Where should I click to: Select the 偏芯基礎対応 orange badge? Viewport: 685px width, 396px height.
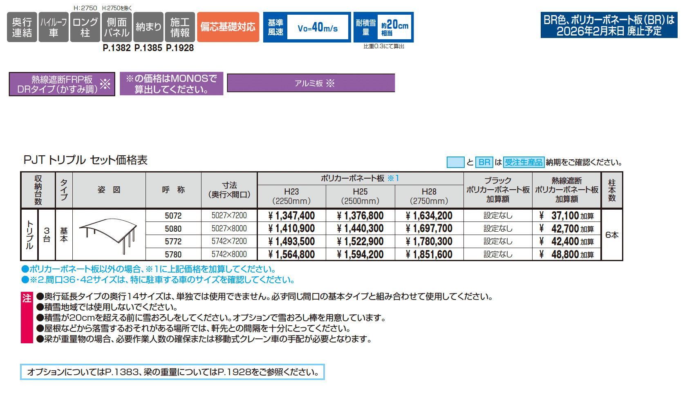pyautogui.click(x=228, y=28)
